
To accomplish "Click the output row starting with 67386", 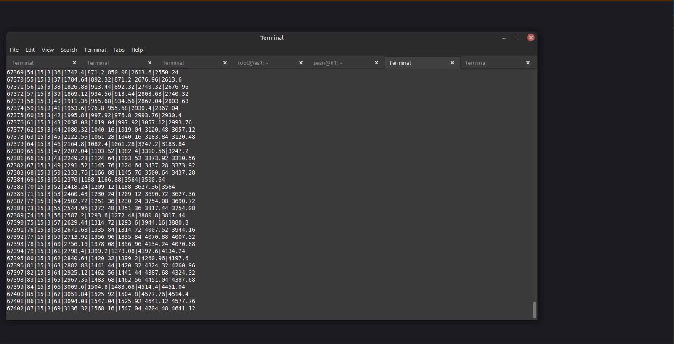I will pos(101,194).
